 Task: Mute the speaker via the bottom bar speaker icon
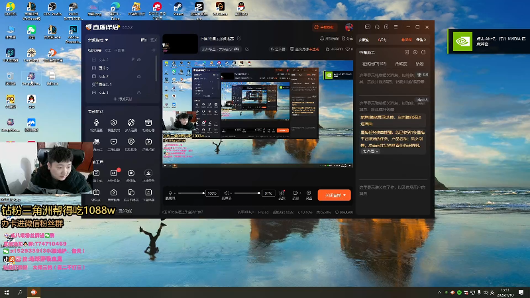coord(226,193)
